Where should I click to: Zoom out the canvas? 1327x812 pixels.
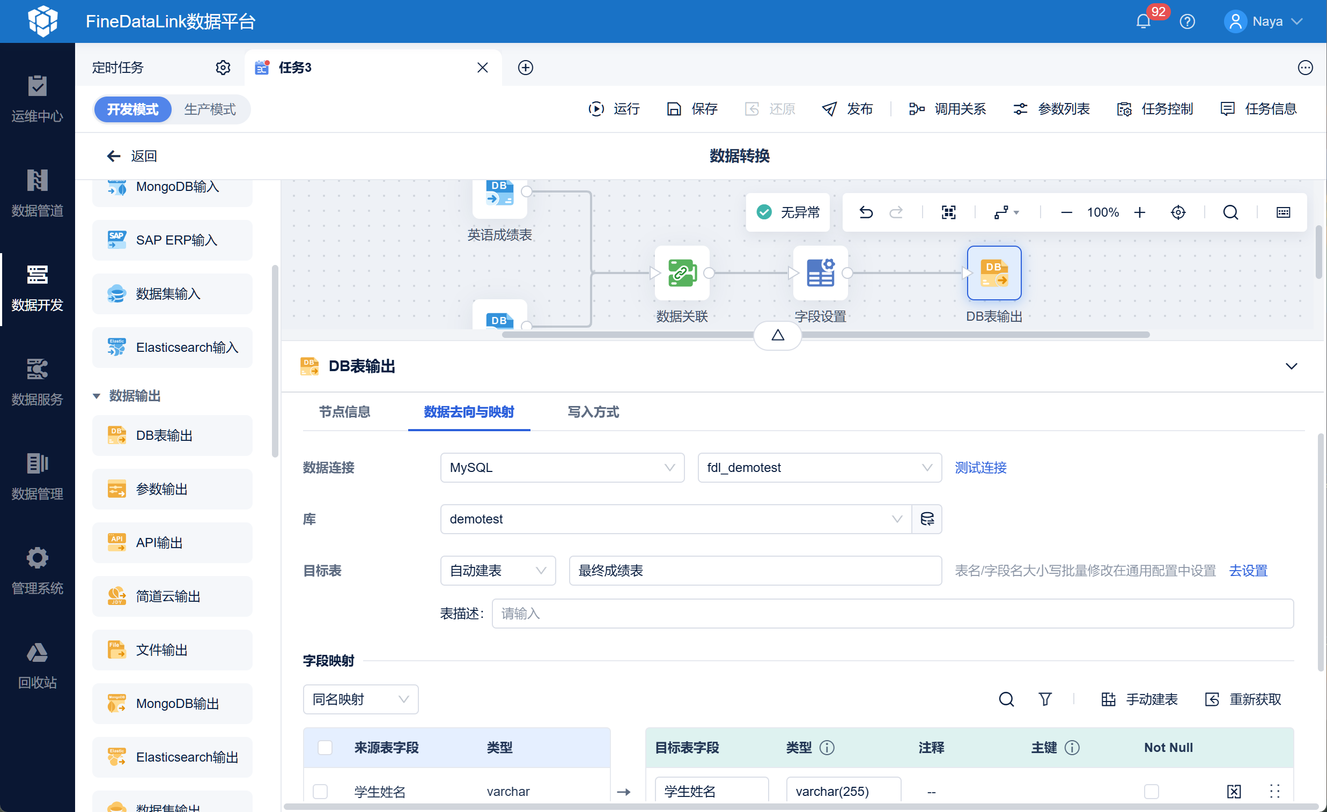(1066, 212)
